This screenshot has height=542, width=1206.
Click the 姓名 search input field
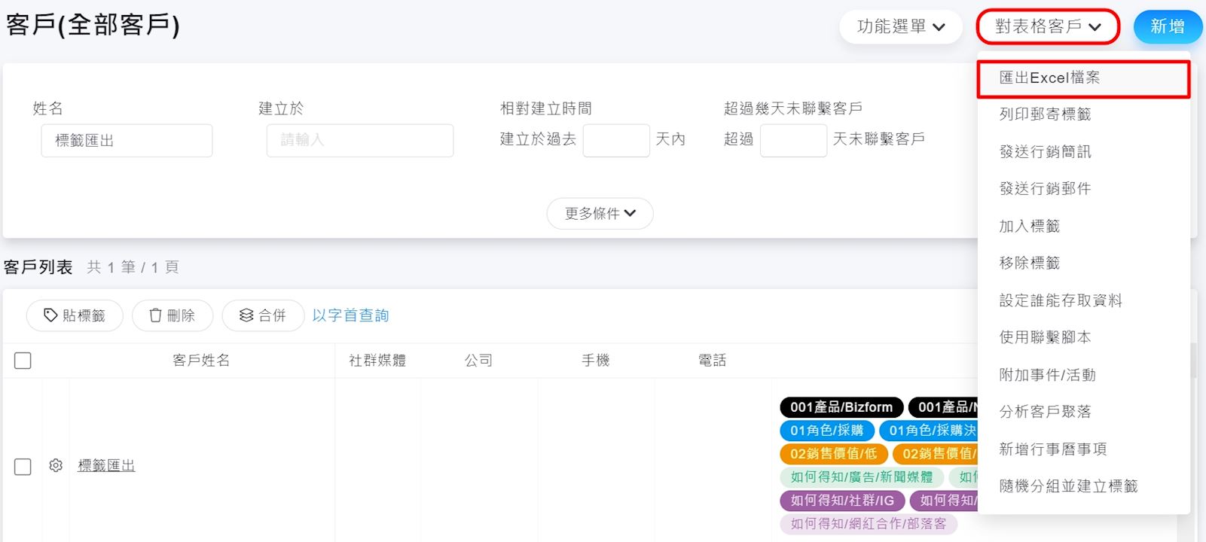point(127,141)
